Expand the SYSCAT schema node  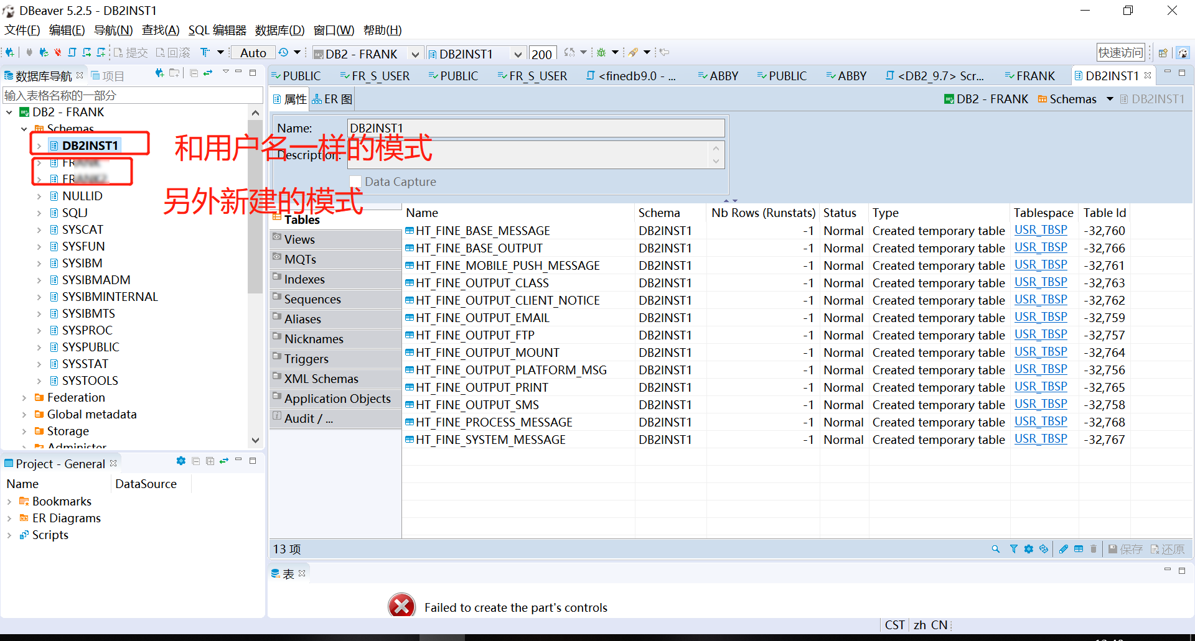pyautogui.click(x=39, y=230)
